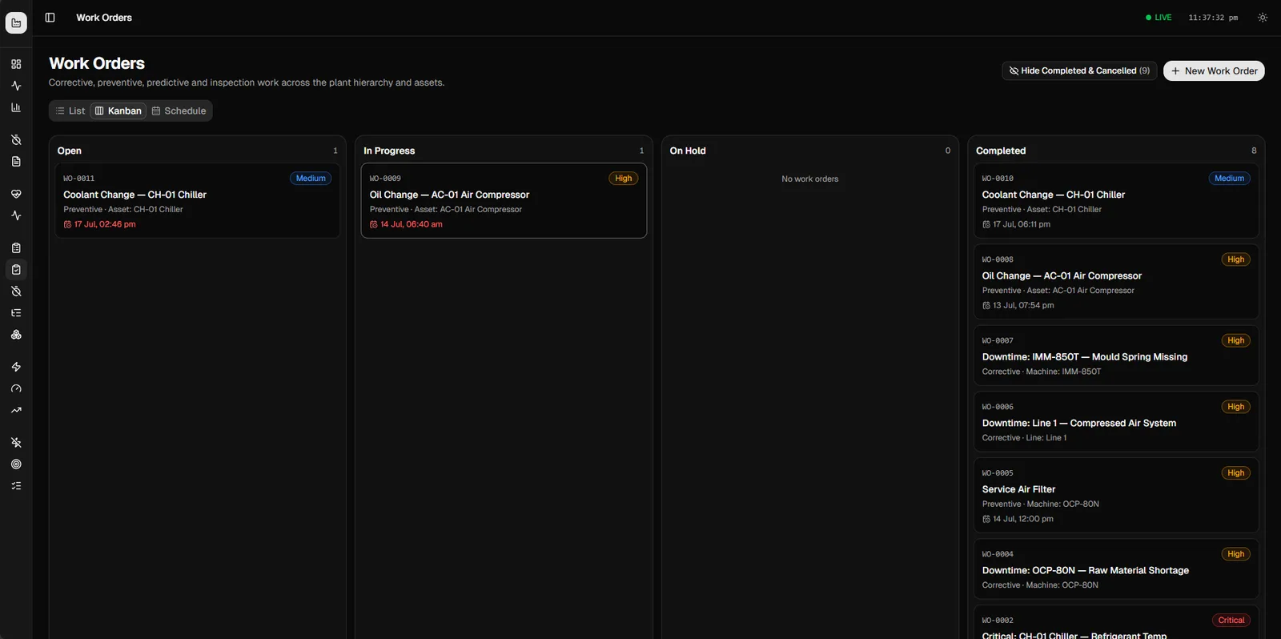
Task: Collapse the sidebar with the panel toggle icon
Action: point(50,18)
